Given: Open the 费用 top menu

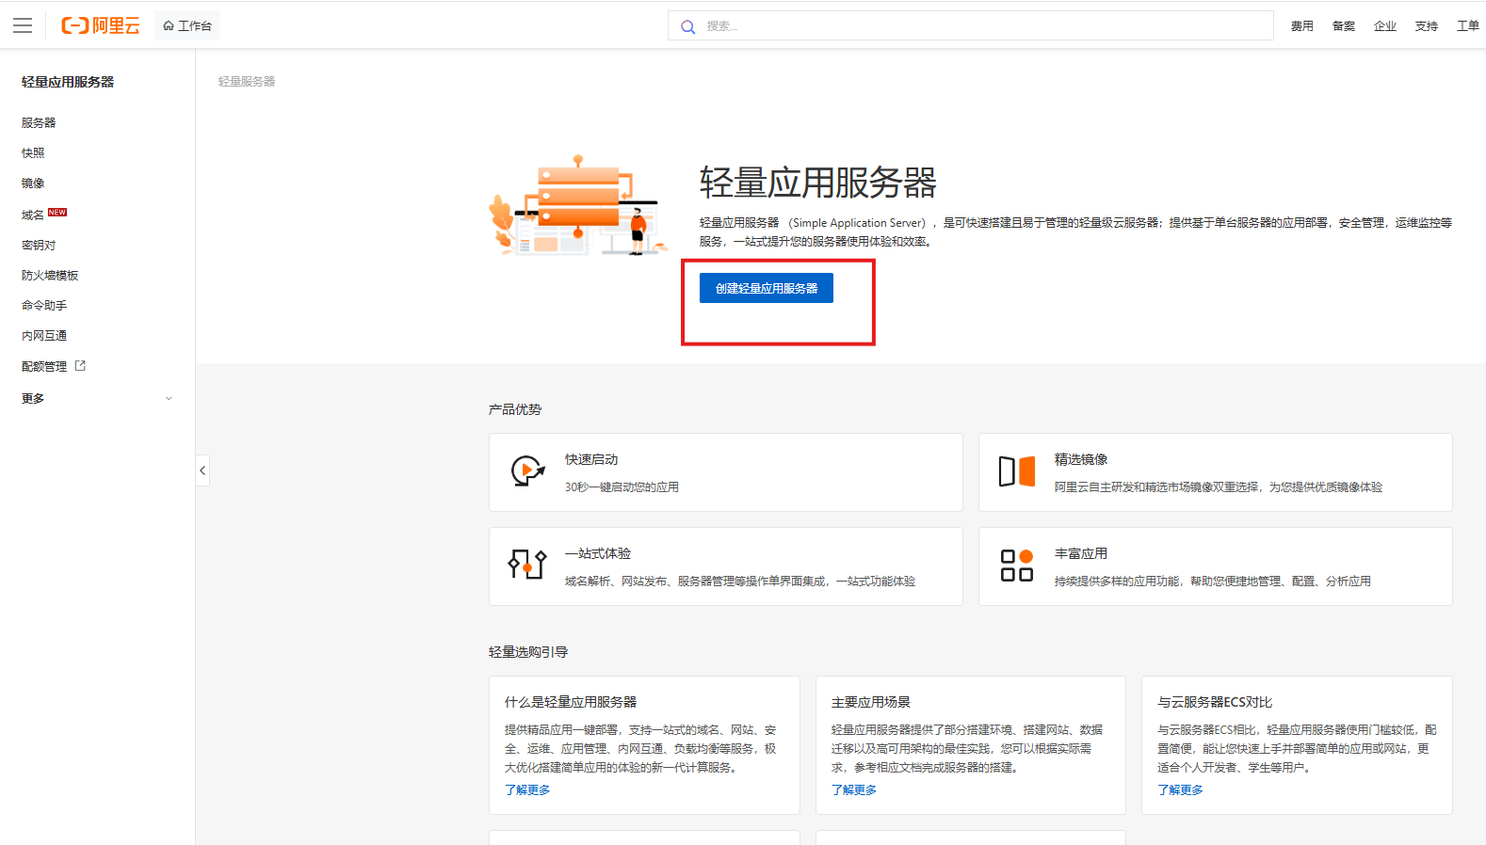Looking at the screenshot, I should (1302, 26).
